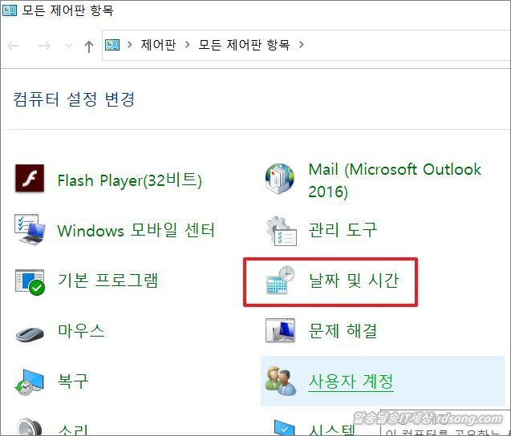Click the 관리 도구 gear icon

point(280,231)
